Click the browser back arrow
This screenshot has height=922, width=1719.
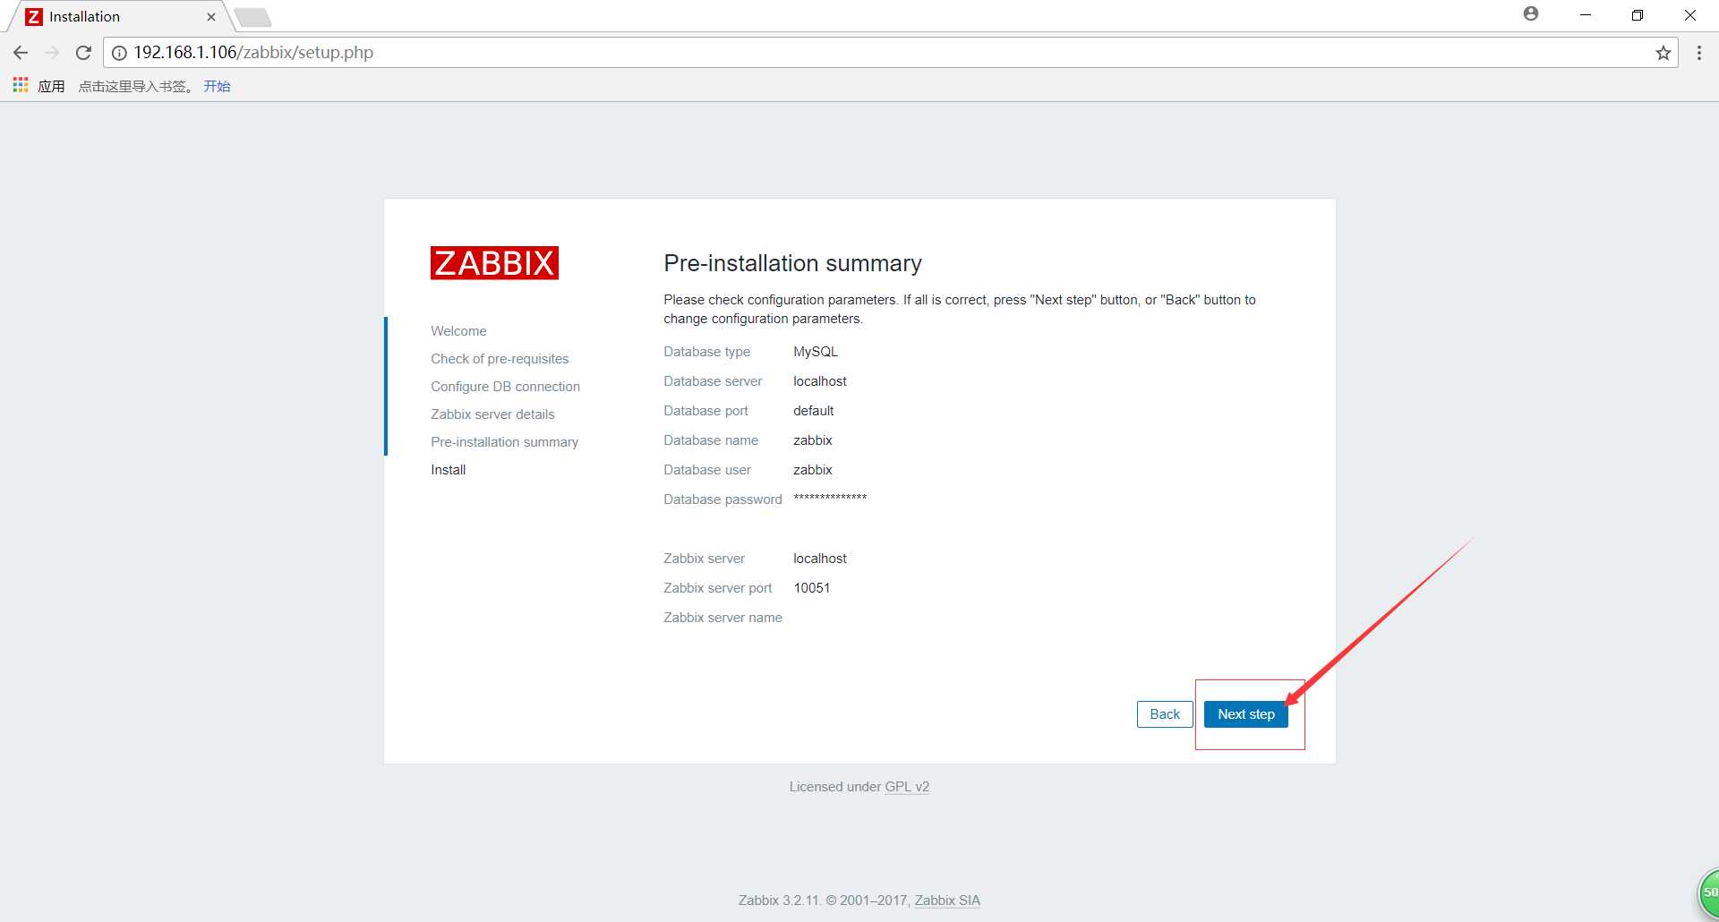pos(21,53)
